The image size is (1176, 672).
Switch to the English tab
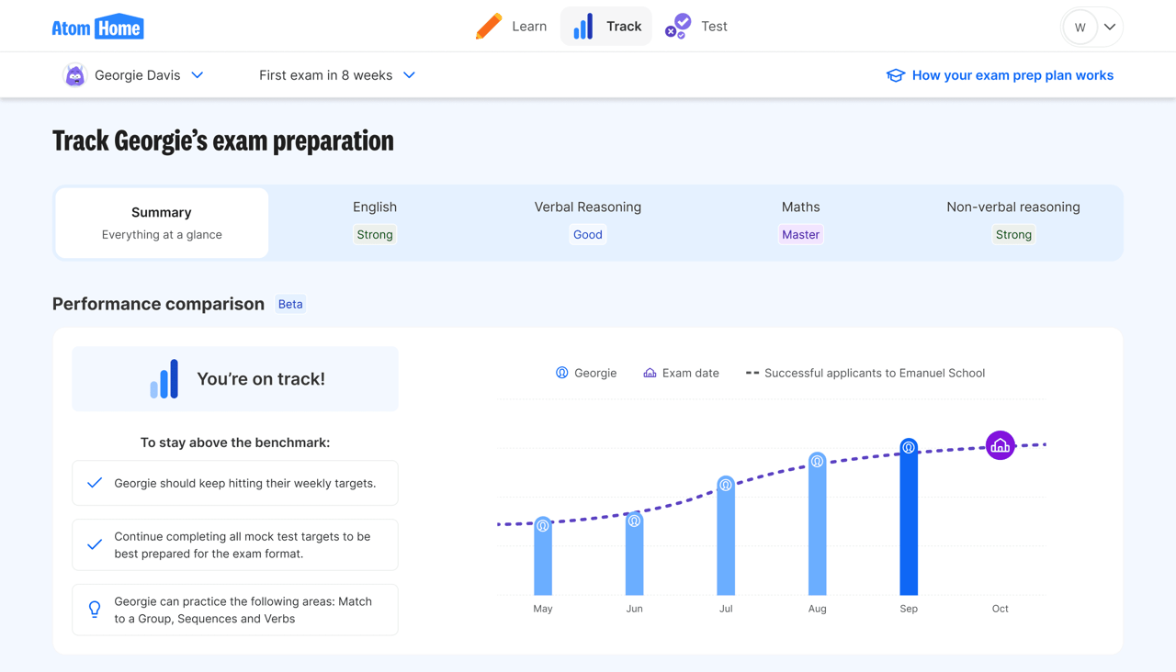pos(375,221)
